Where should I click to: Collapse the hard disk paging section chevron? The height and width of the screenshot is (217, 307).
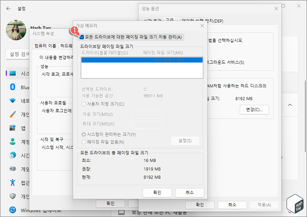point(290,105)
